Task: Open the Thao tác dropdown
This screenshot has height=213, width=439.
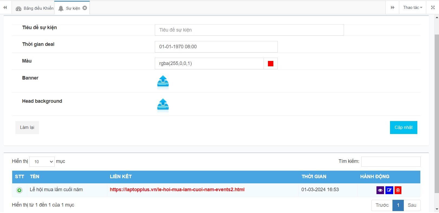Action: coord(412,8)
